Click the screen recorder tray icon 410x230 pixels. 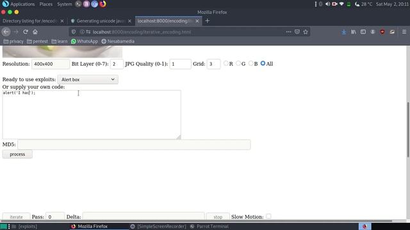[x=334, y=4]
